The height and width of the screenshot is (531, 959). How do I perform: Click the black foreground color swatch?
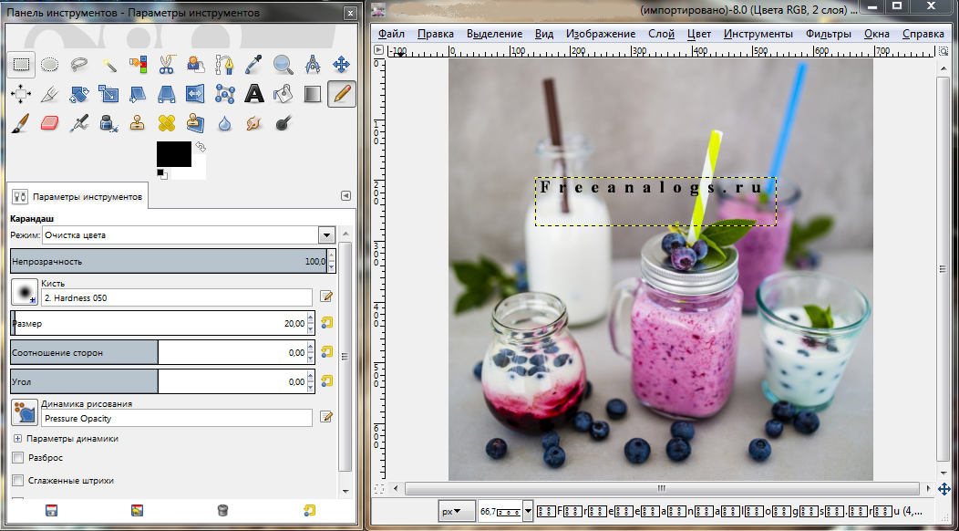point(172,153)
